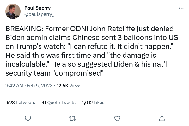This screenshot has width=189, height=126.
Task: Show the 41 Quote Tweets list
Action: coord(58,103)
